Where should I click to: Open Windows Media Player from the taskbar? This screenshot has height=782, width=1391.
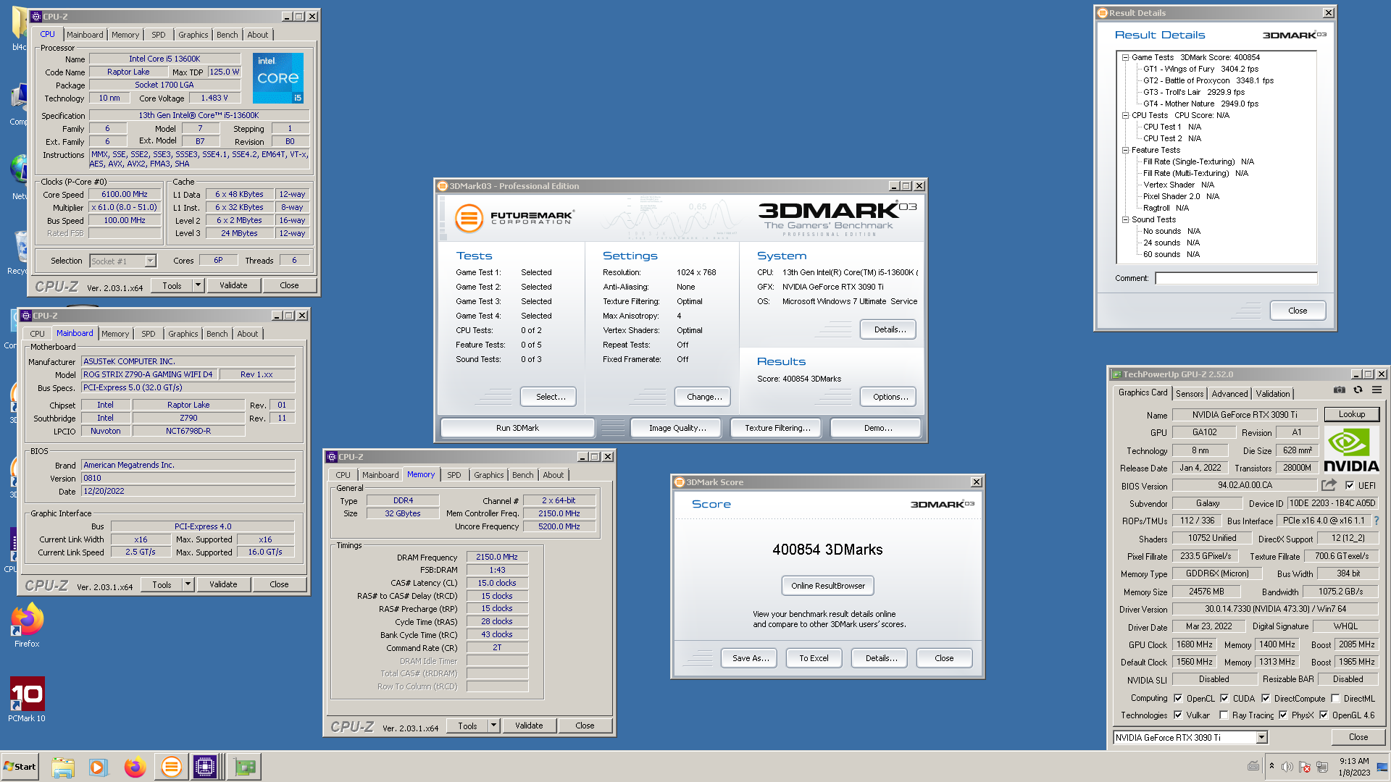[98, 767]
